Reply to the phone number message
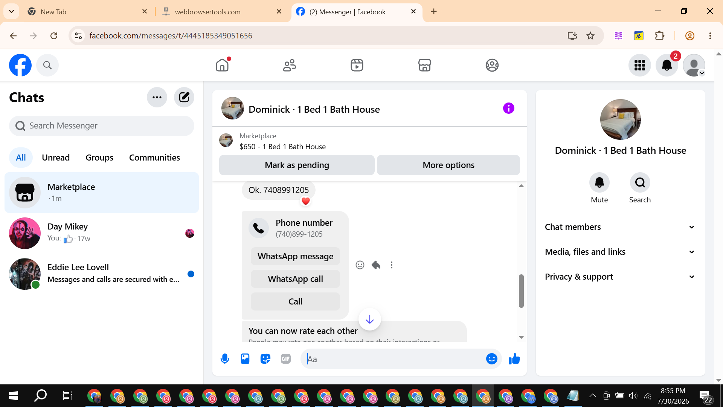The height and width of the screenshot is (407, 723). (x=376, y=265)
